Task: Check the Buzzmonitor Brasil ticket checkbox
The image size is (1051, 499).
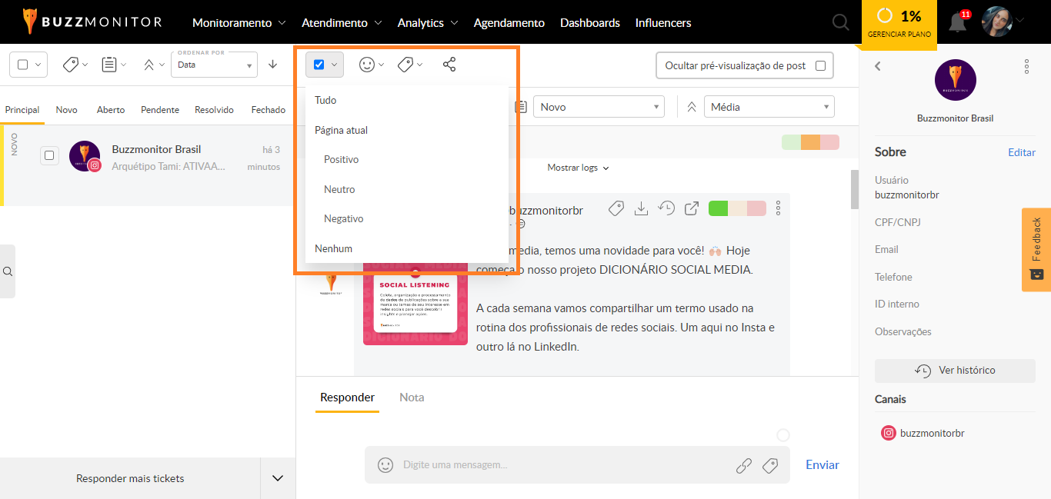Action: (x=49, y=155)
